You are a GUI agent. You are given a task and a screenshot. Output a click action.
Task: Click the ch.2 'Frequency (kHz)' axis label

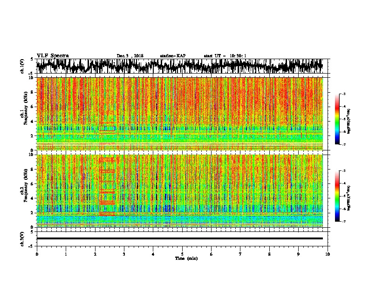click(26, 185)
